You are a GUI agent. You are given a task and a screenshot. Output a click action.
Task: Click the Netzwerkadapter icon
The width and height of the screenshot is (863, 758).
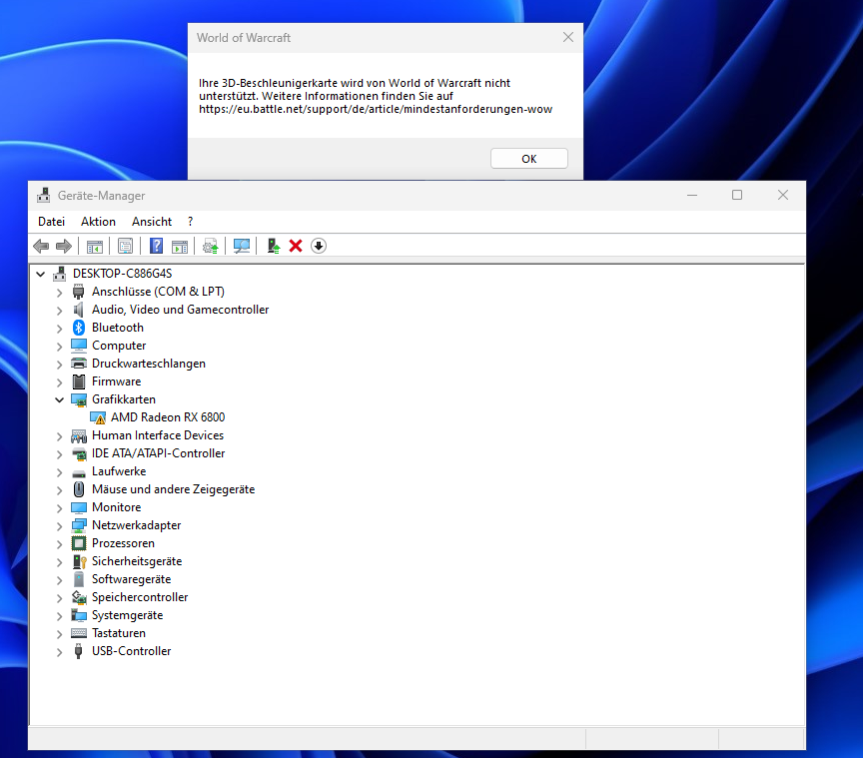tap(79, 525)
